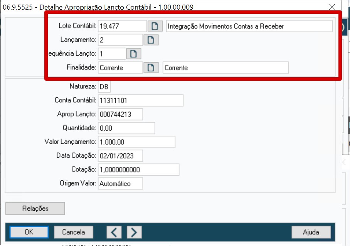
Task: Select the Valor Lançamento field 1.000,00
Action: pos(136,142)
